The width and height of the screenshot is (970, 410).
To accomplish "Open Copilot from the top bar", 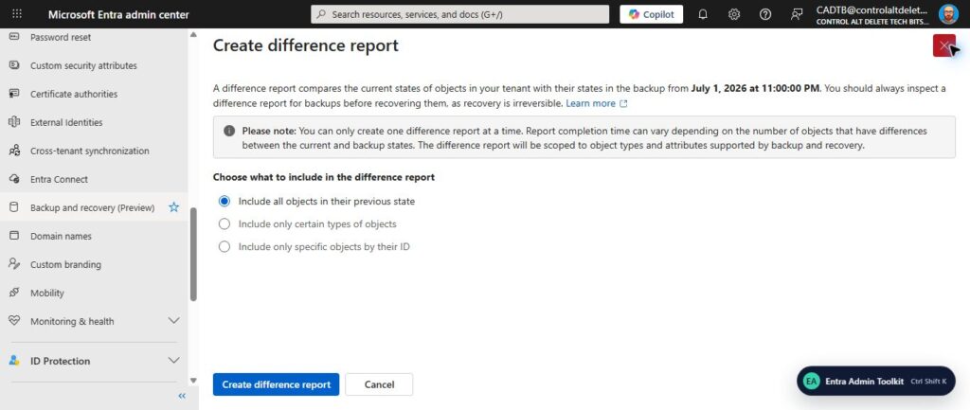I will (652, 14).
